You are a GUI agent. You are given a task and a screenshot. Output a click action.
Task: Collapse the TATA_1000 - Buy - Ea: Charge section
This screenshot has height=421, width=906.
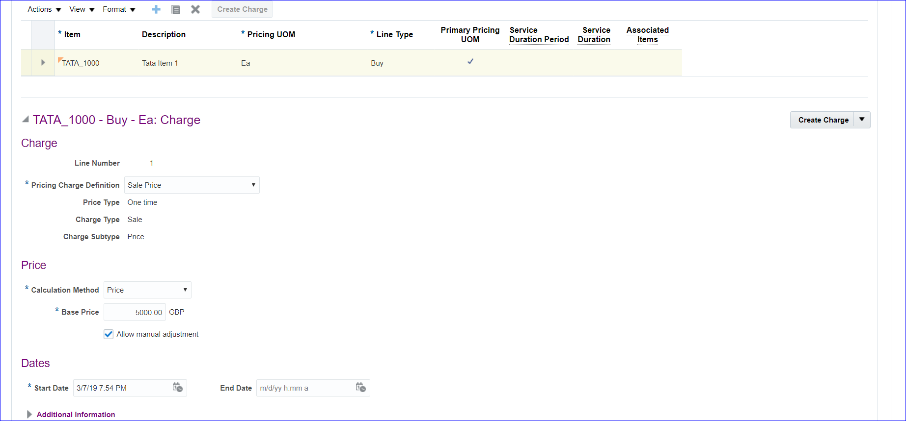[26, 120]
